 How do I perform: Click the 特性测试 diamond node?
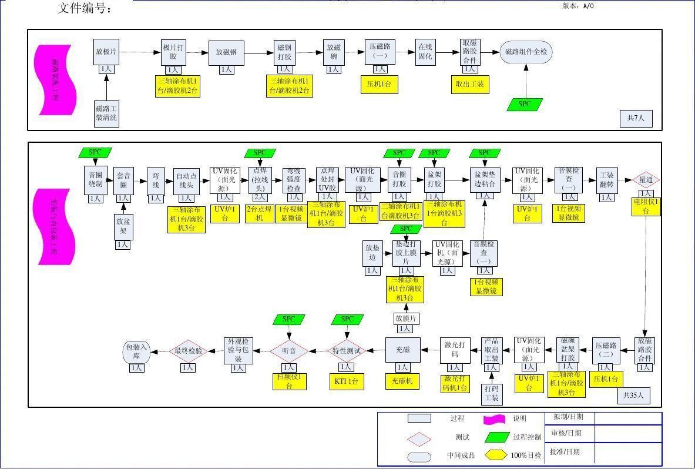(x=346, y=351)
